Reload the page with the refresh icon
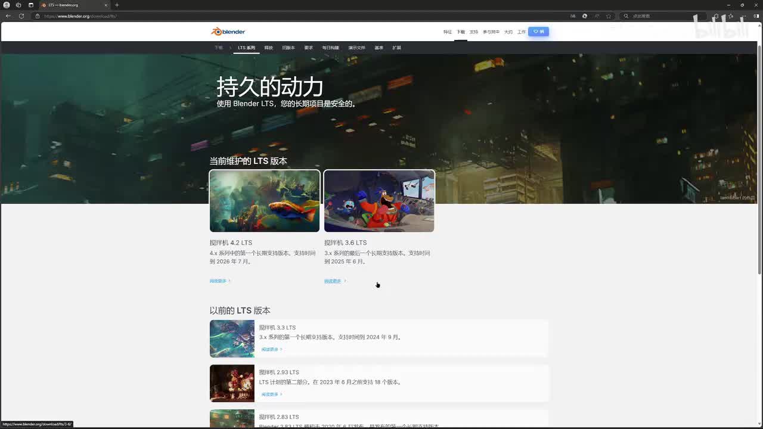The image size is (763, 429). point(21,16)
